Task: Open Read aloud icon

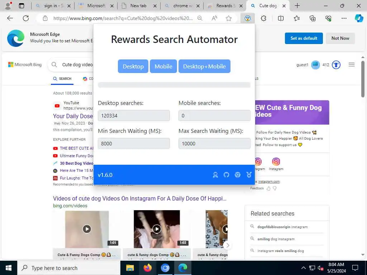Action: pos(214,18)
